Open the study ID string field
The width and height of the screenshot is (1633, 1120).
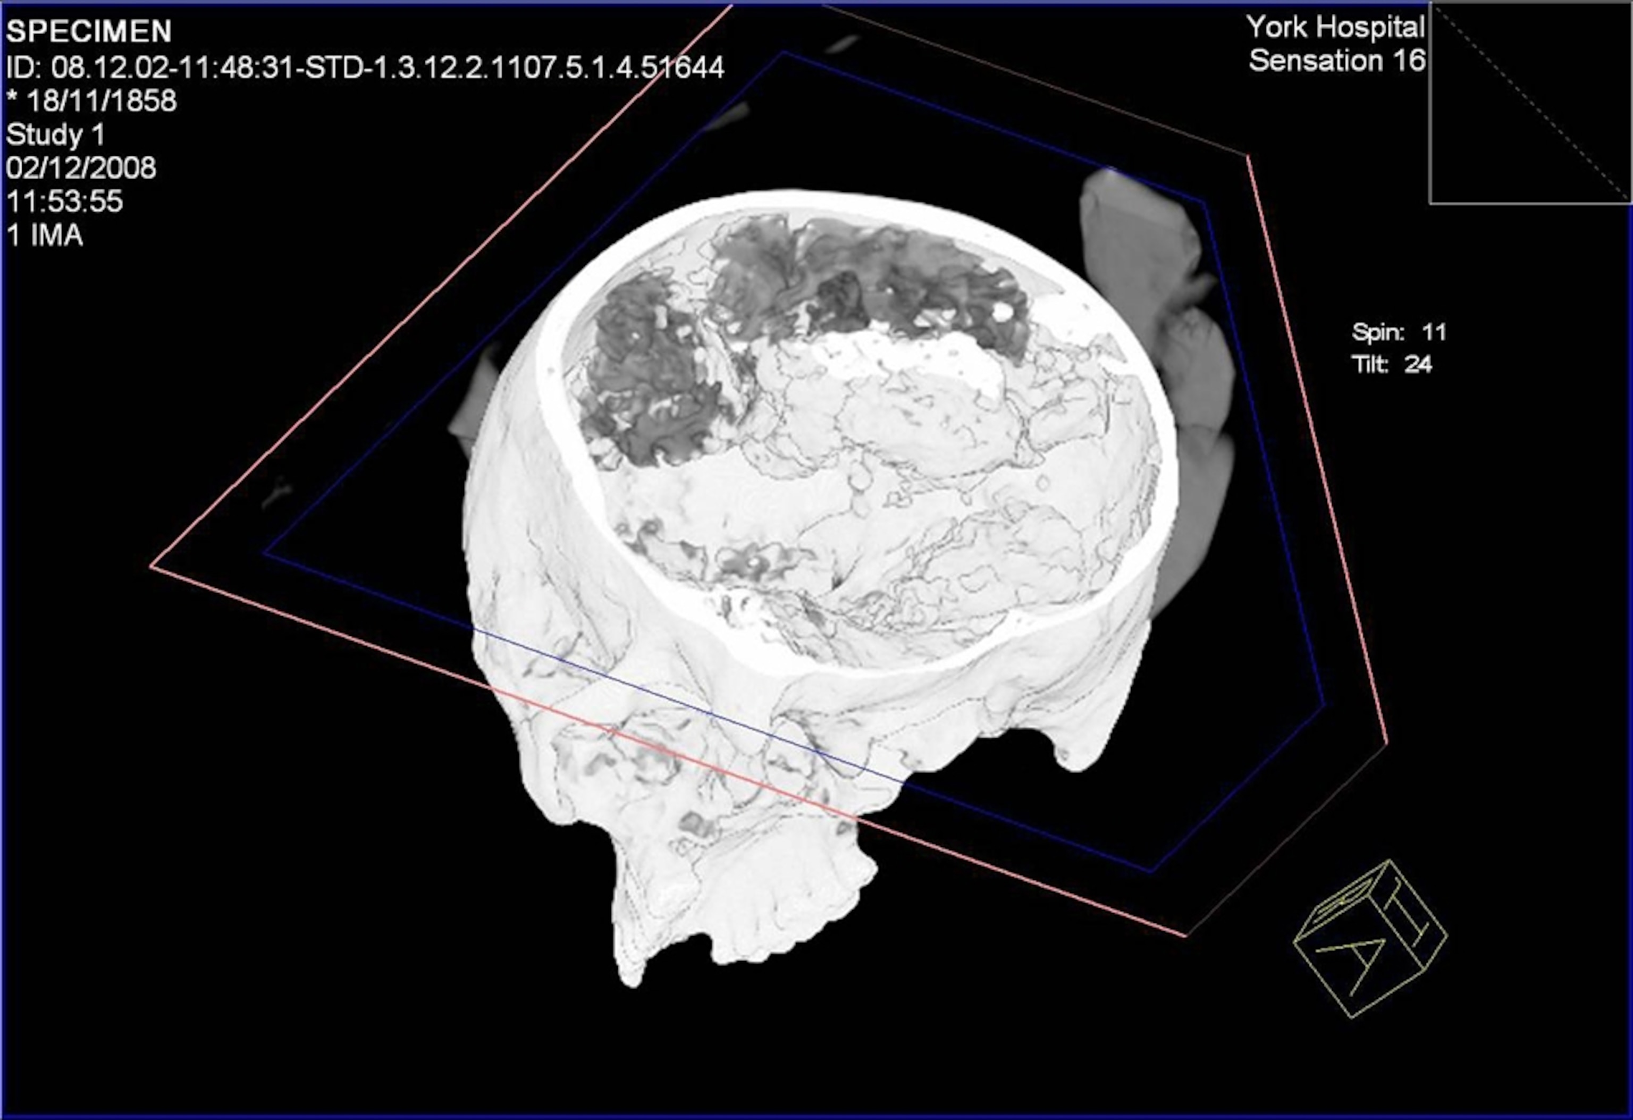tap(365, 67)
